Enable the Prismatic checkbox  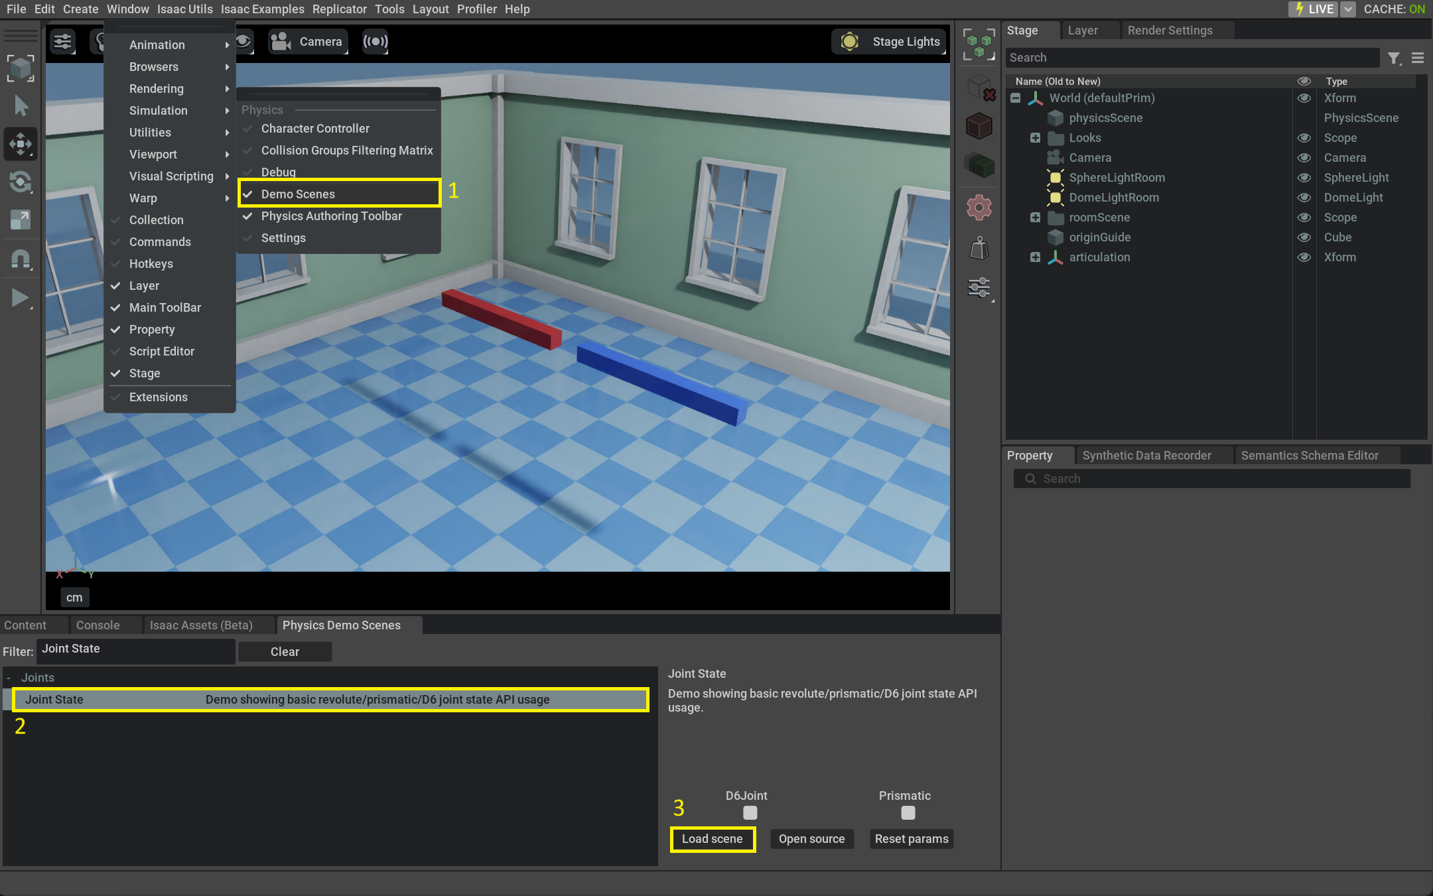click(x=908, y=812)
